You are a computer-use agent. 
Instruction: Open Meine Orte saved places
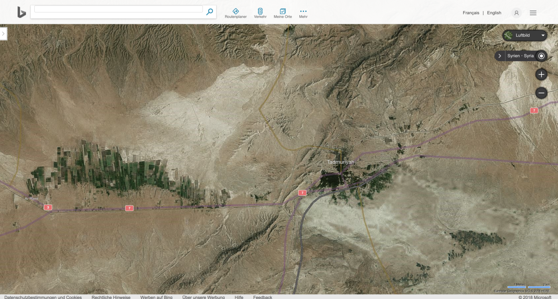point(283,13)
